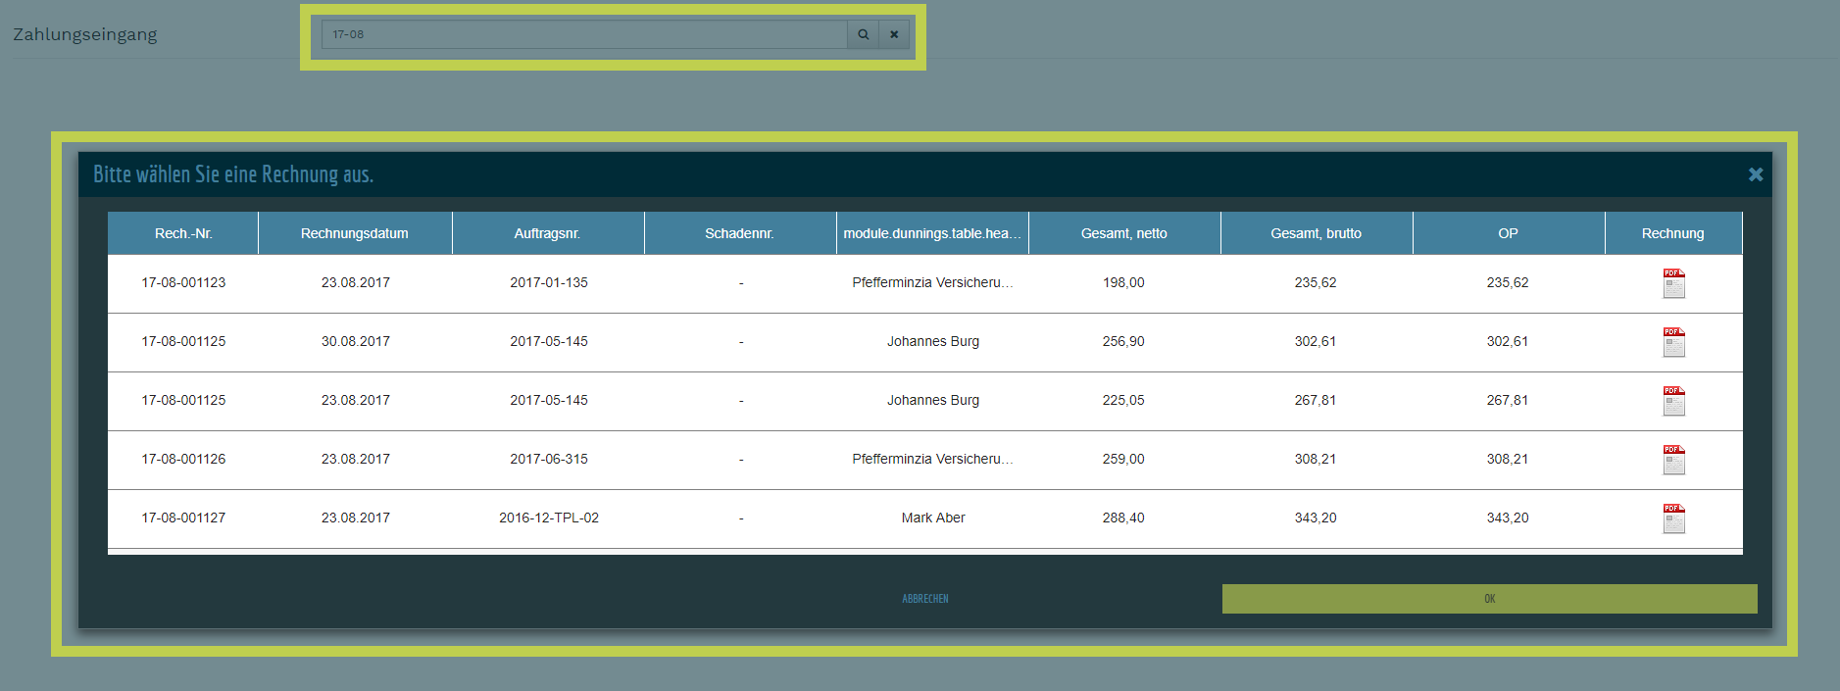Screen dimensions: 1840x691
Task: Click the Abbrechen link
Action: click(x=924, y=599)
